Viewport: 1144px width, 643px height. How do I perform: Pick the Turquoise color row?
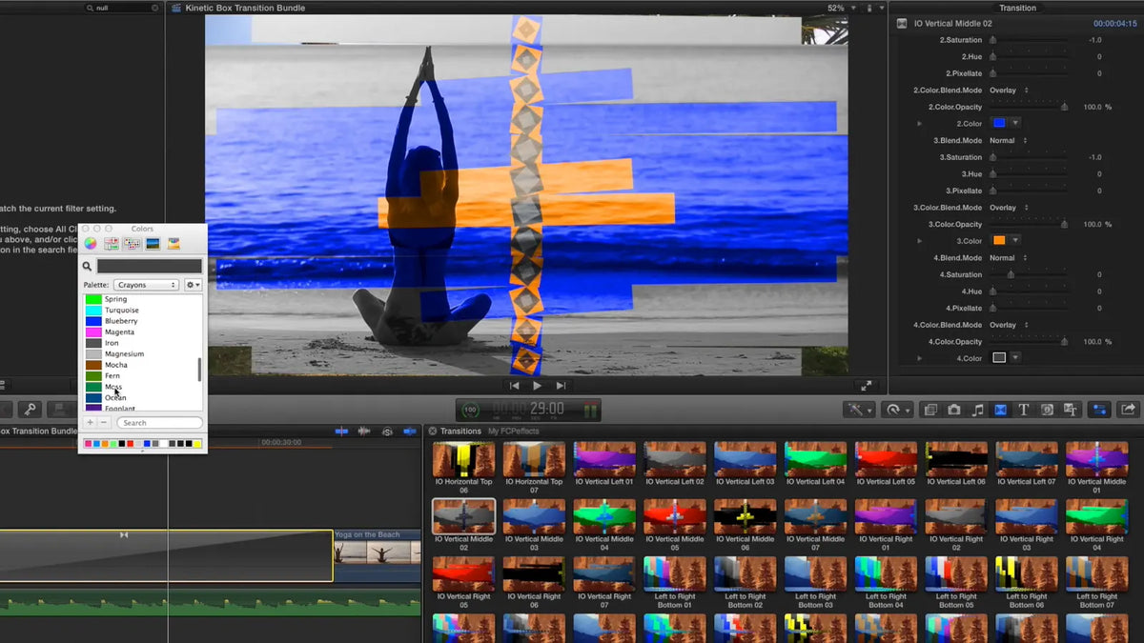141,310
